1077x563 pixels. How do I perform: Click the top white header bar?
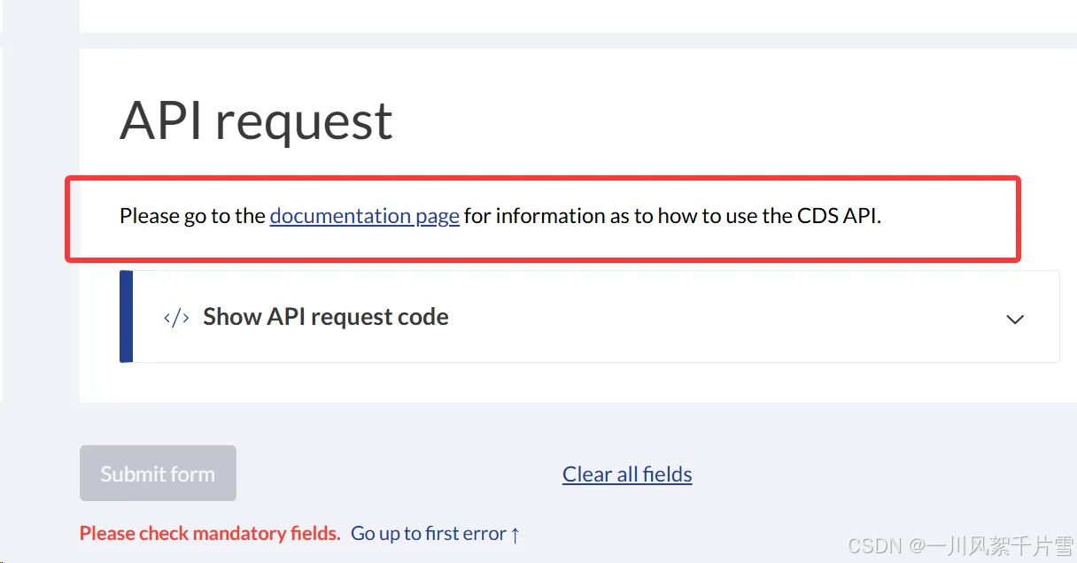tap(576, 16)
